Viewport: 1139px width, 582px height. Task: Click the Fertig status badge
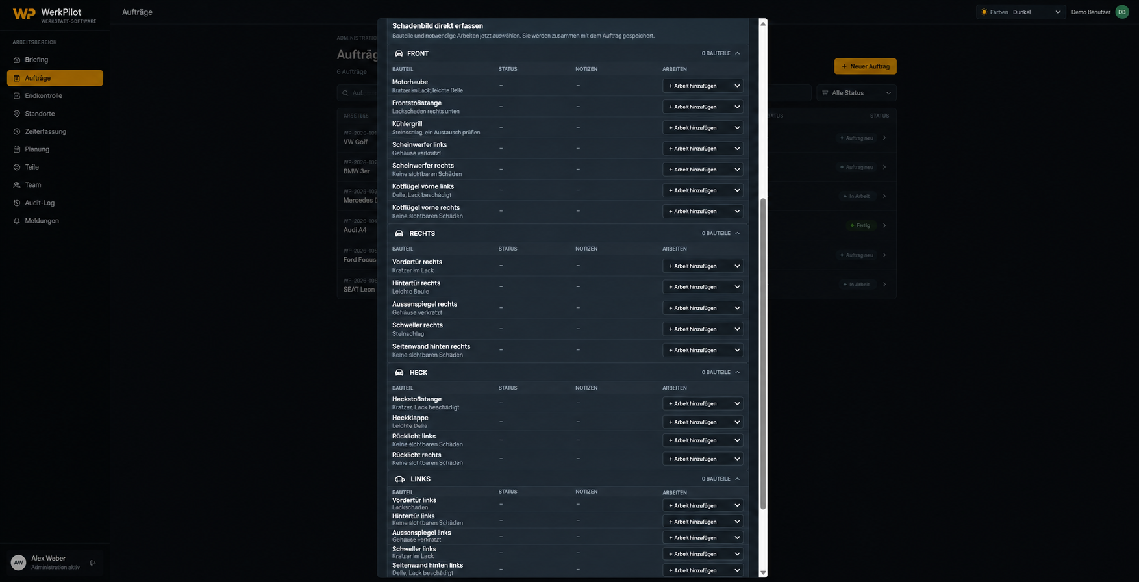(860, 225)
